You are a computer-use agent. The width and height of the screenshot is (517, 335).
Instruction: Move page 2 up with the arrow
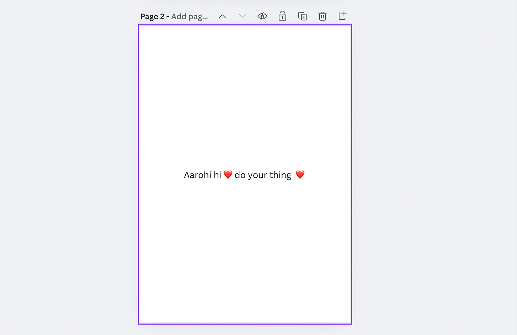pos(222,16)
